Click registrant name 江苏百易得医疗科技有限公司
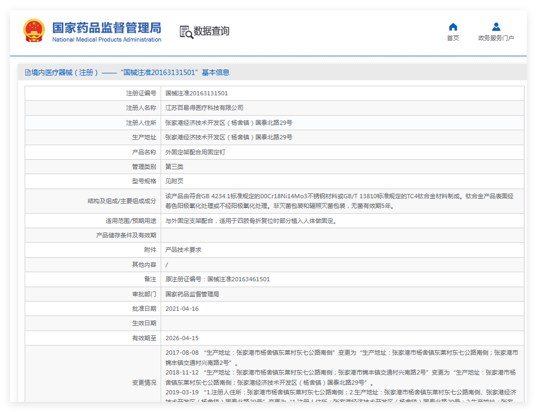Screen dimensions: 537x412 pyautogui.click(x=205, y=108)
